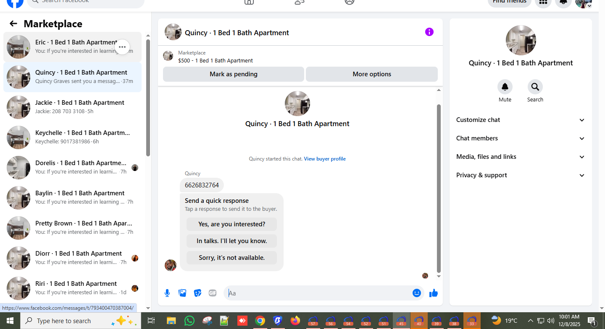Open Eric's 1 Bed 1 Bath Apartment conversation
Screen dimensions: 605x329
click(72, 47)
